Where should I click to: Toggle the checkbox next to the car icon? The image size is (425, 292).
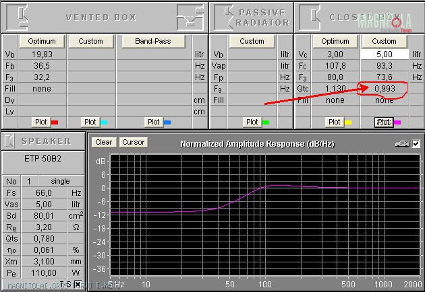416,144
